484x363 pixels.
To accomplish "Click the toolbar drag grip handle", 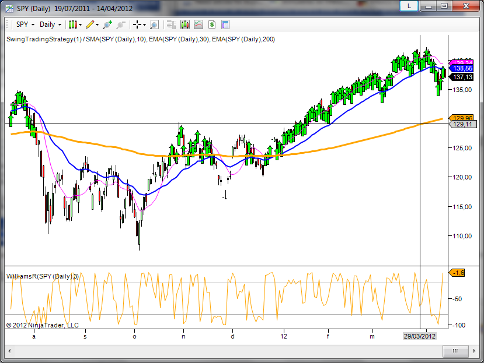I will coord(8,24).
